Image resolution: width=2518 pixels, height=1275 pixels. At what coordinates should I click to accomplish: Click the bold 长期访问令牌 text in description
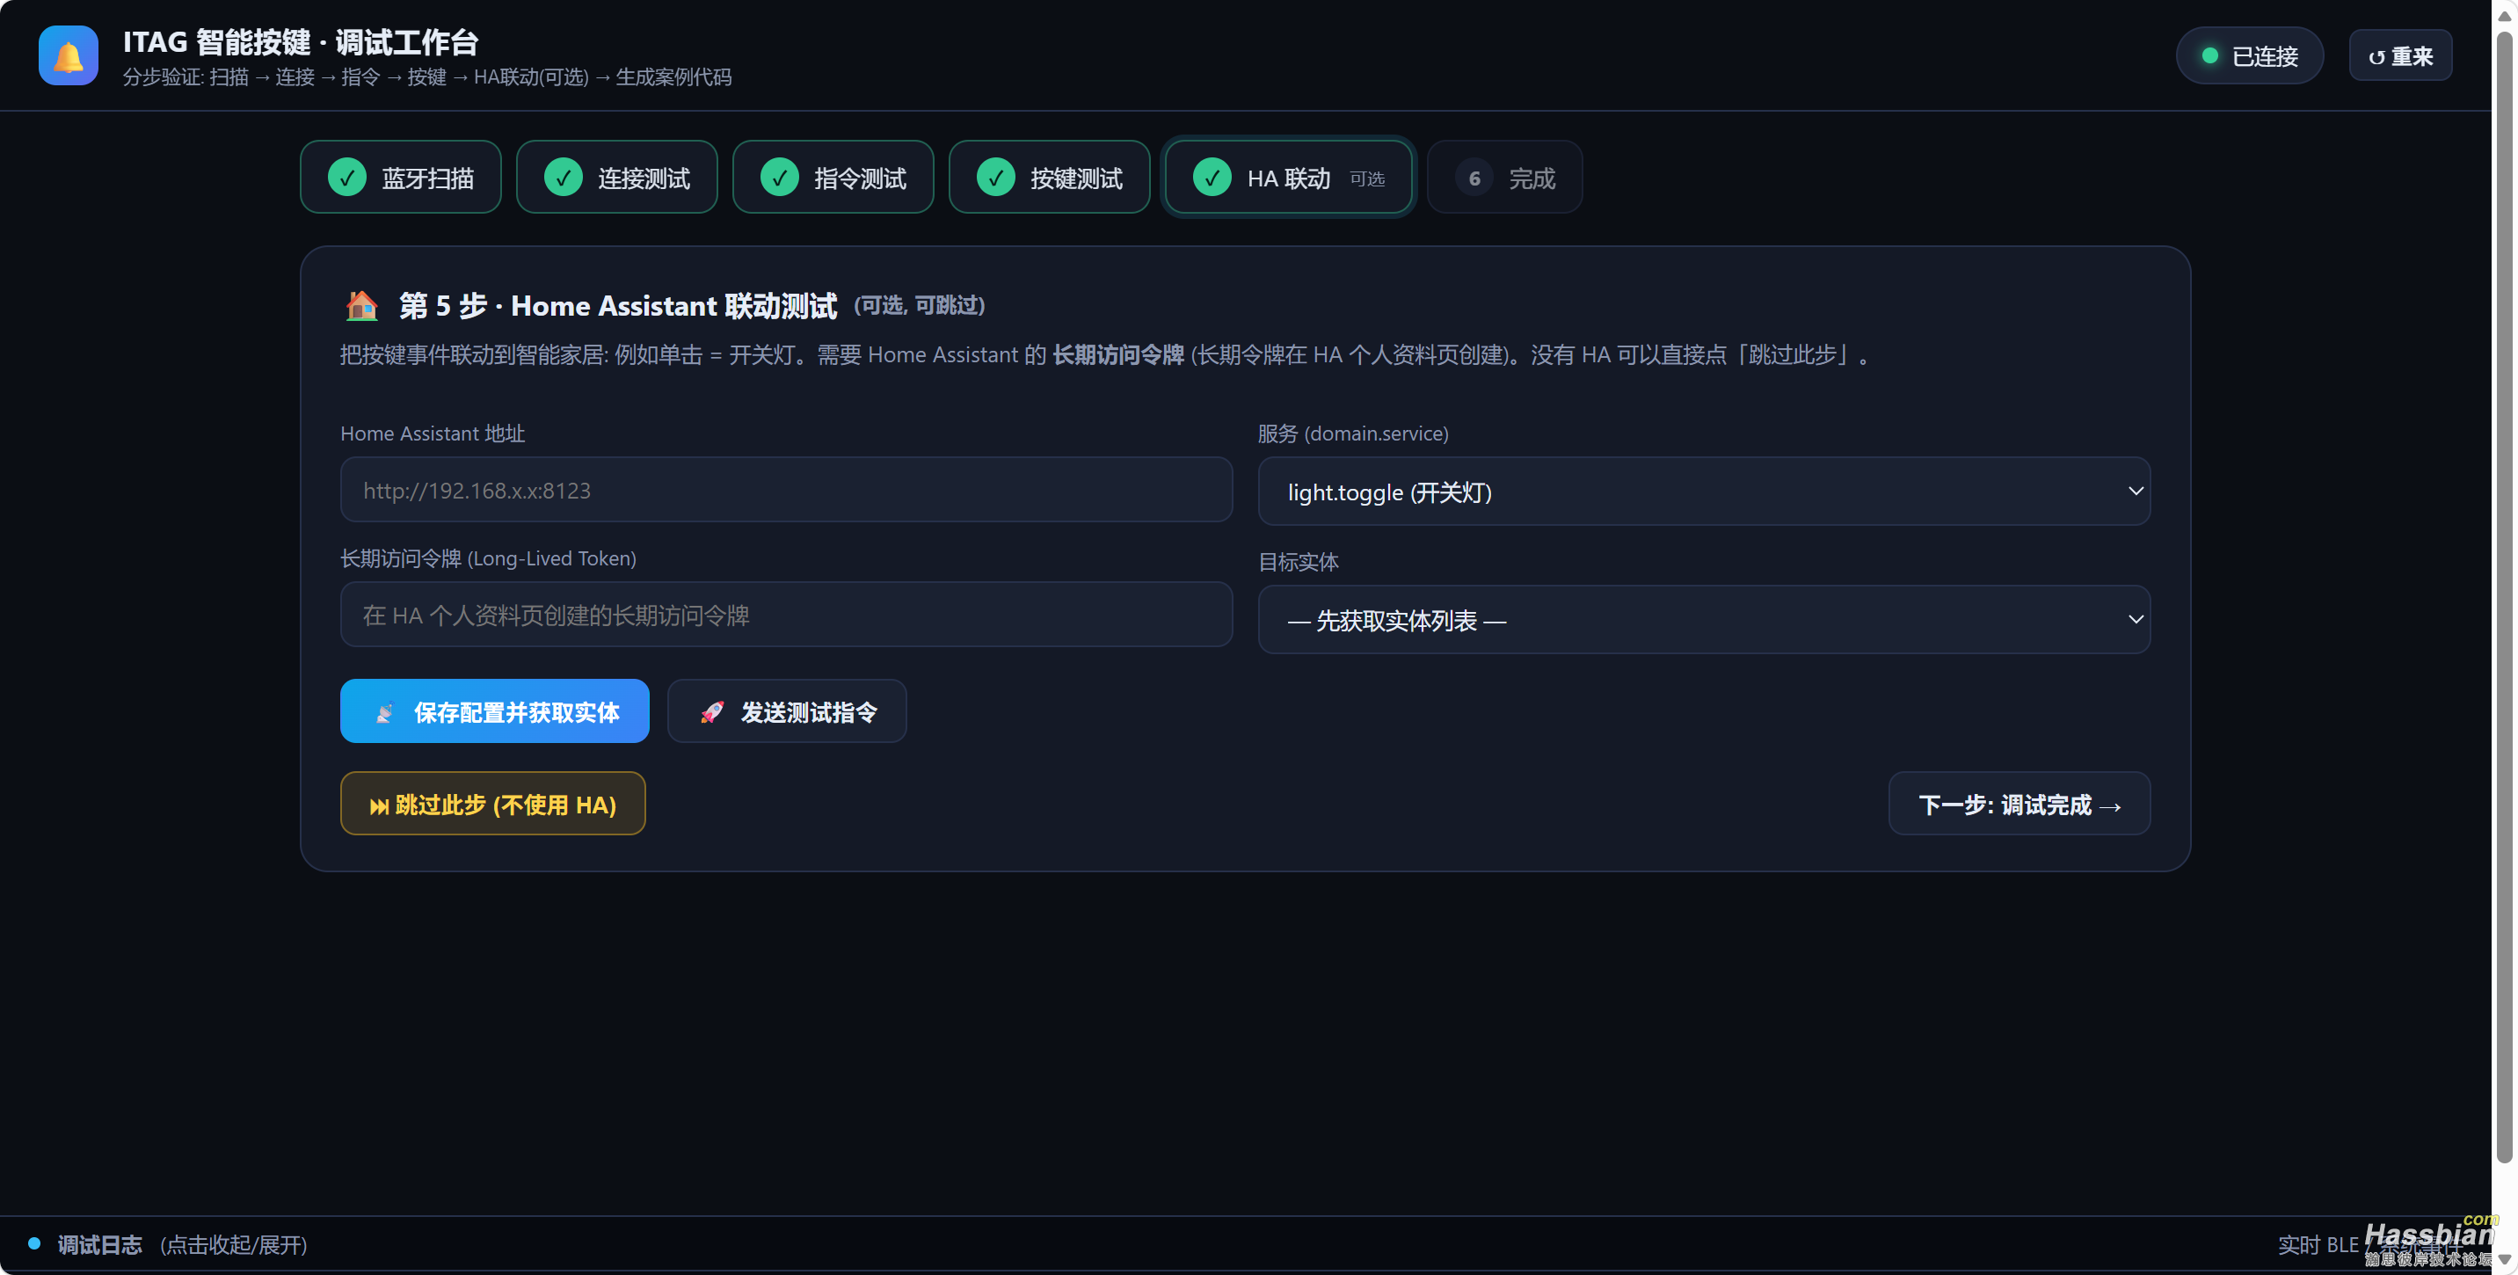[x=1117, y=355]
